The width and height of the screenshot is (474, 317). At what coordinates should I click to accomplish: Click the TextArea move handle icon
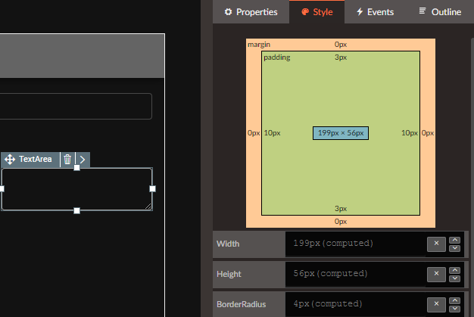[10, 160]
